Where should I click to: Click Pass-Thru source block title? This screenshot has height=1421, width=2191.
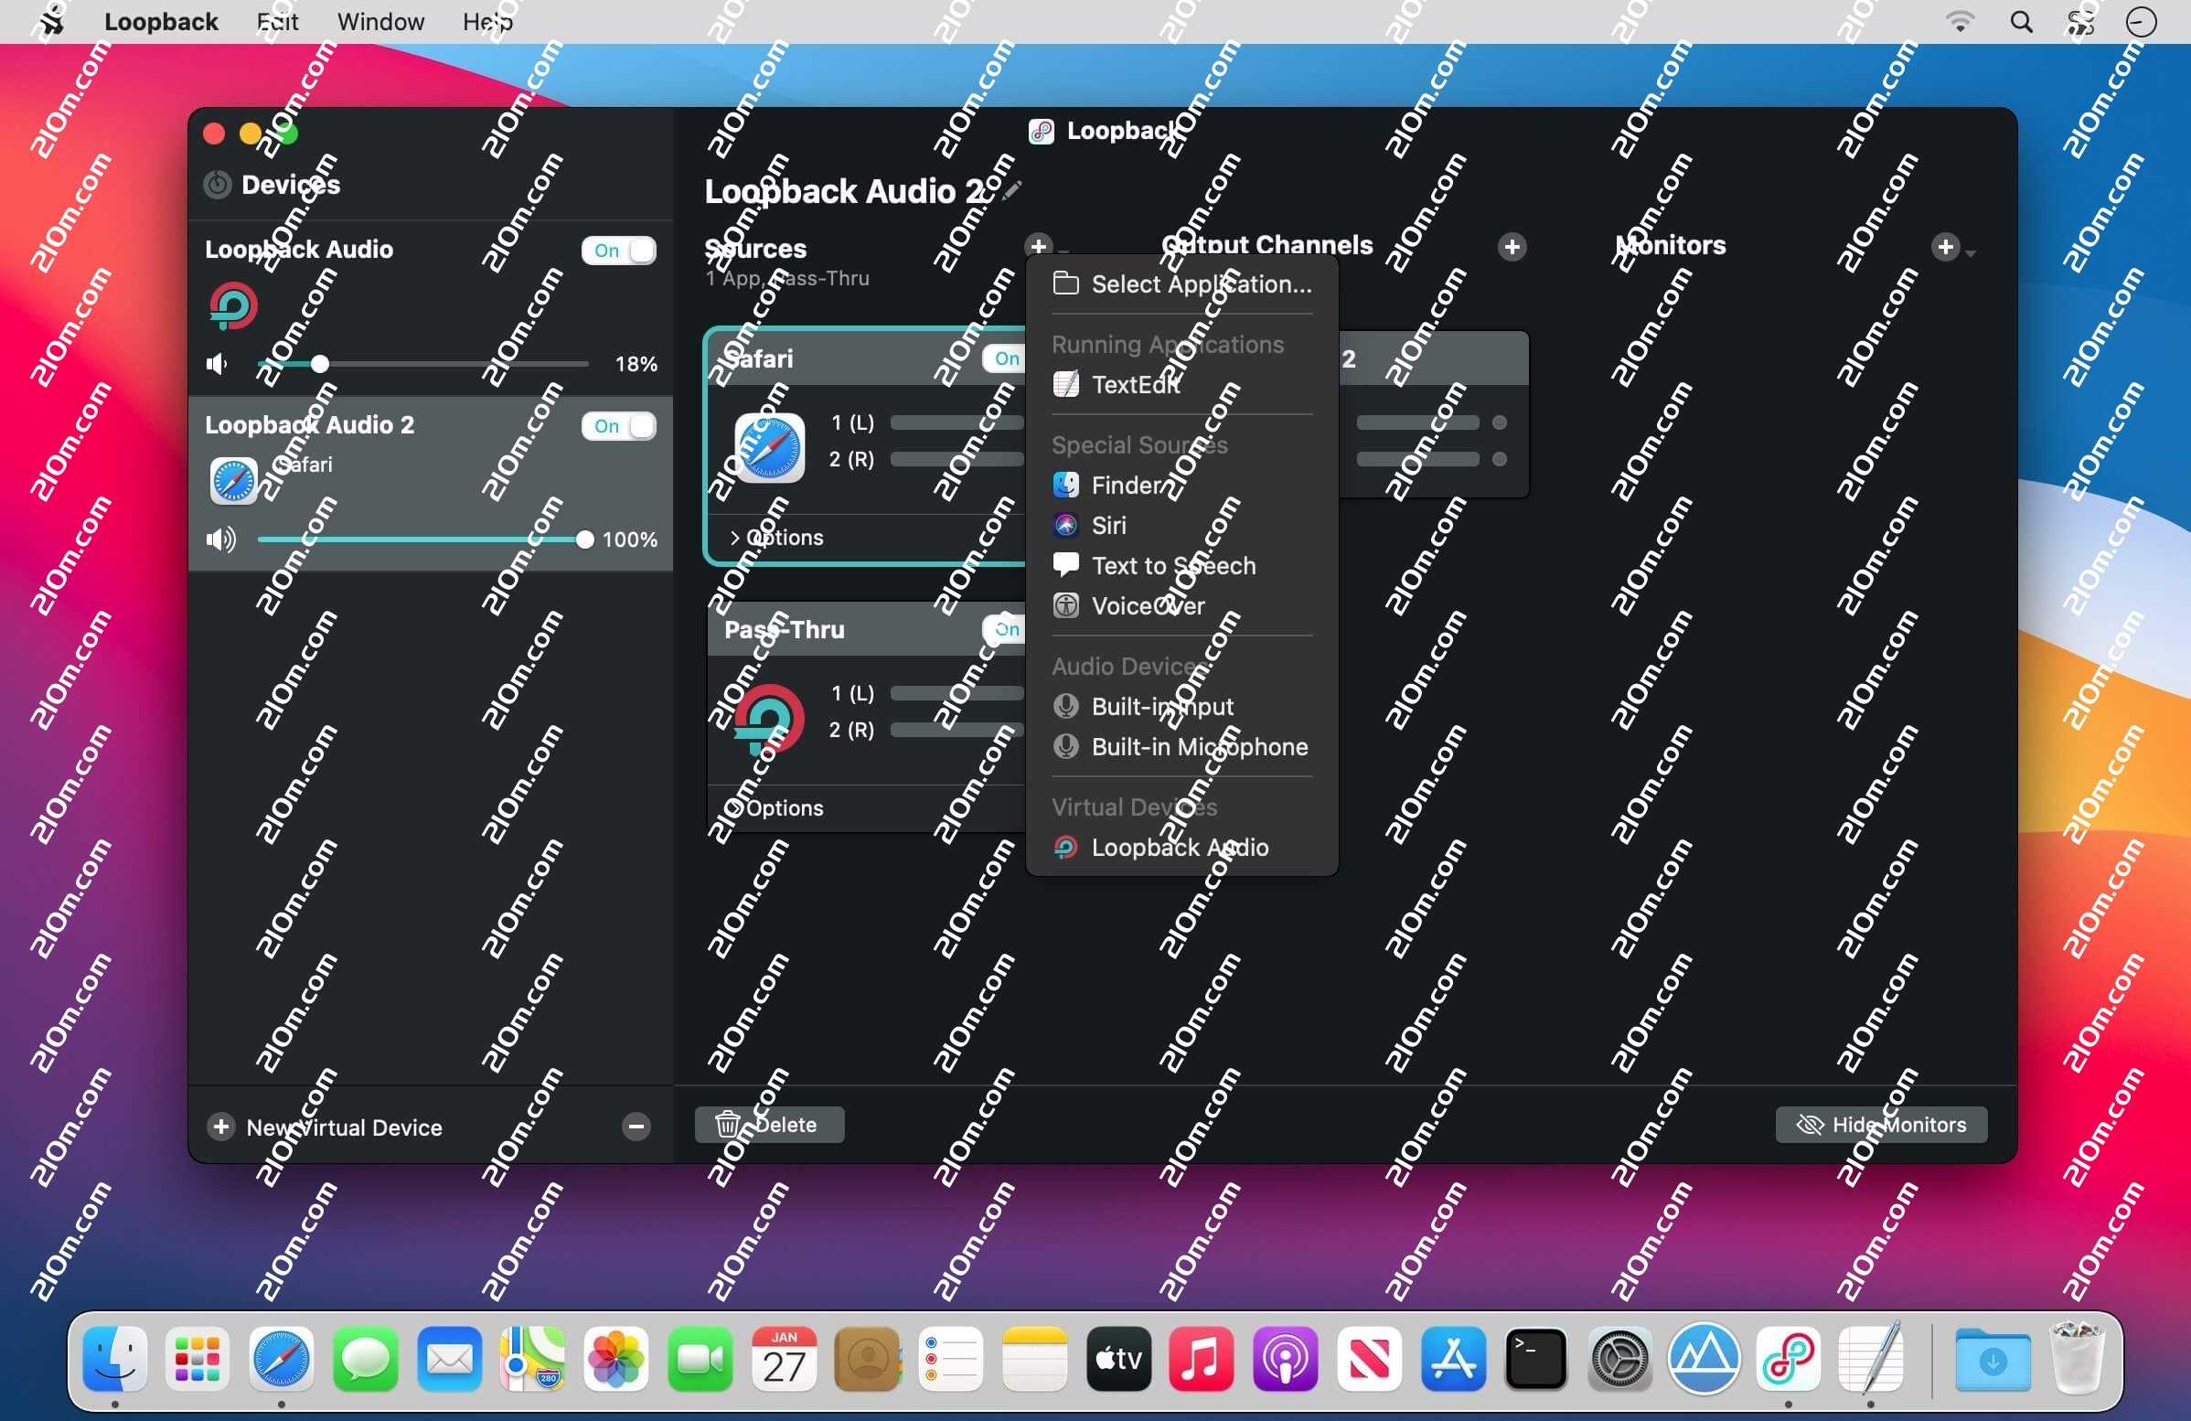785,629
